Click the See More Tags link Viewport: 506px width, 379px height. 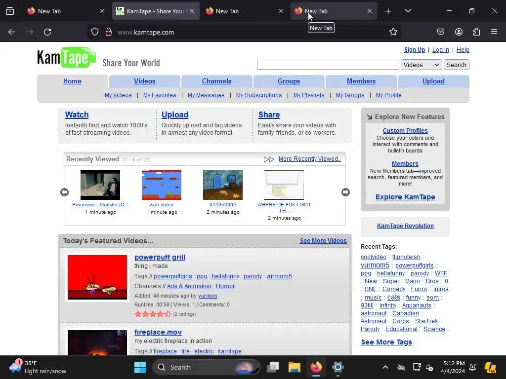(386, 342)
